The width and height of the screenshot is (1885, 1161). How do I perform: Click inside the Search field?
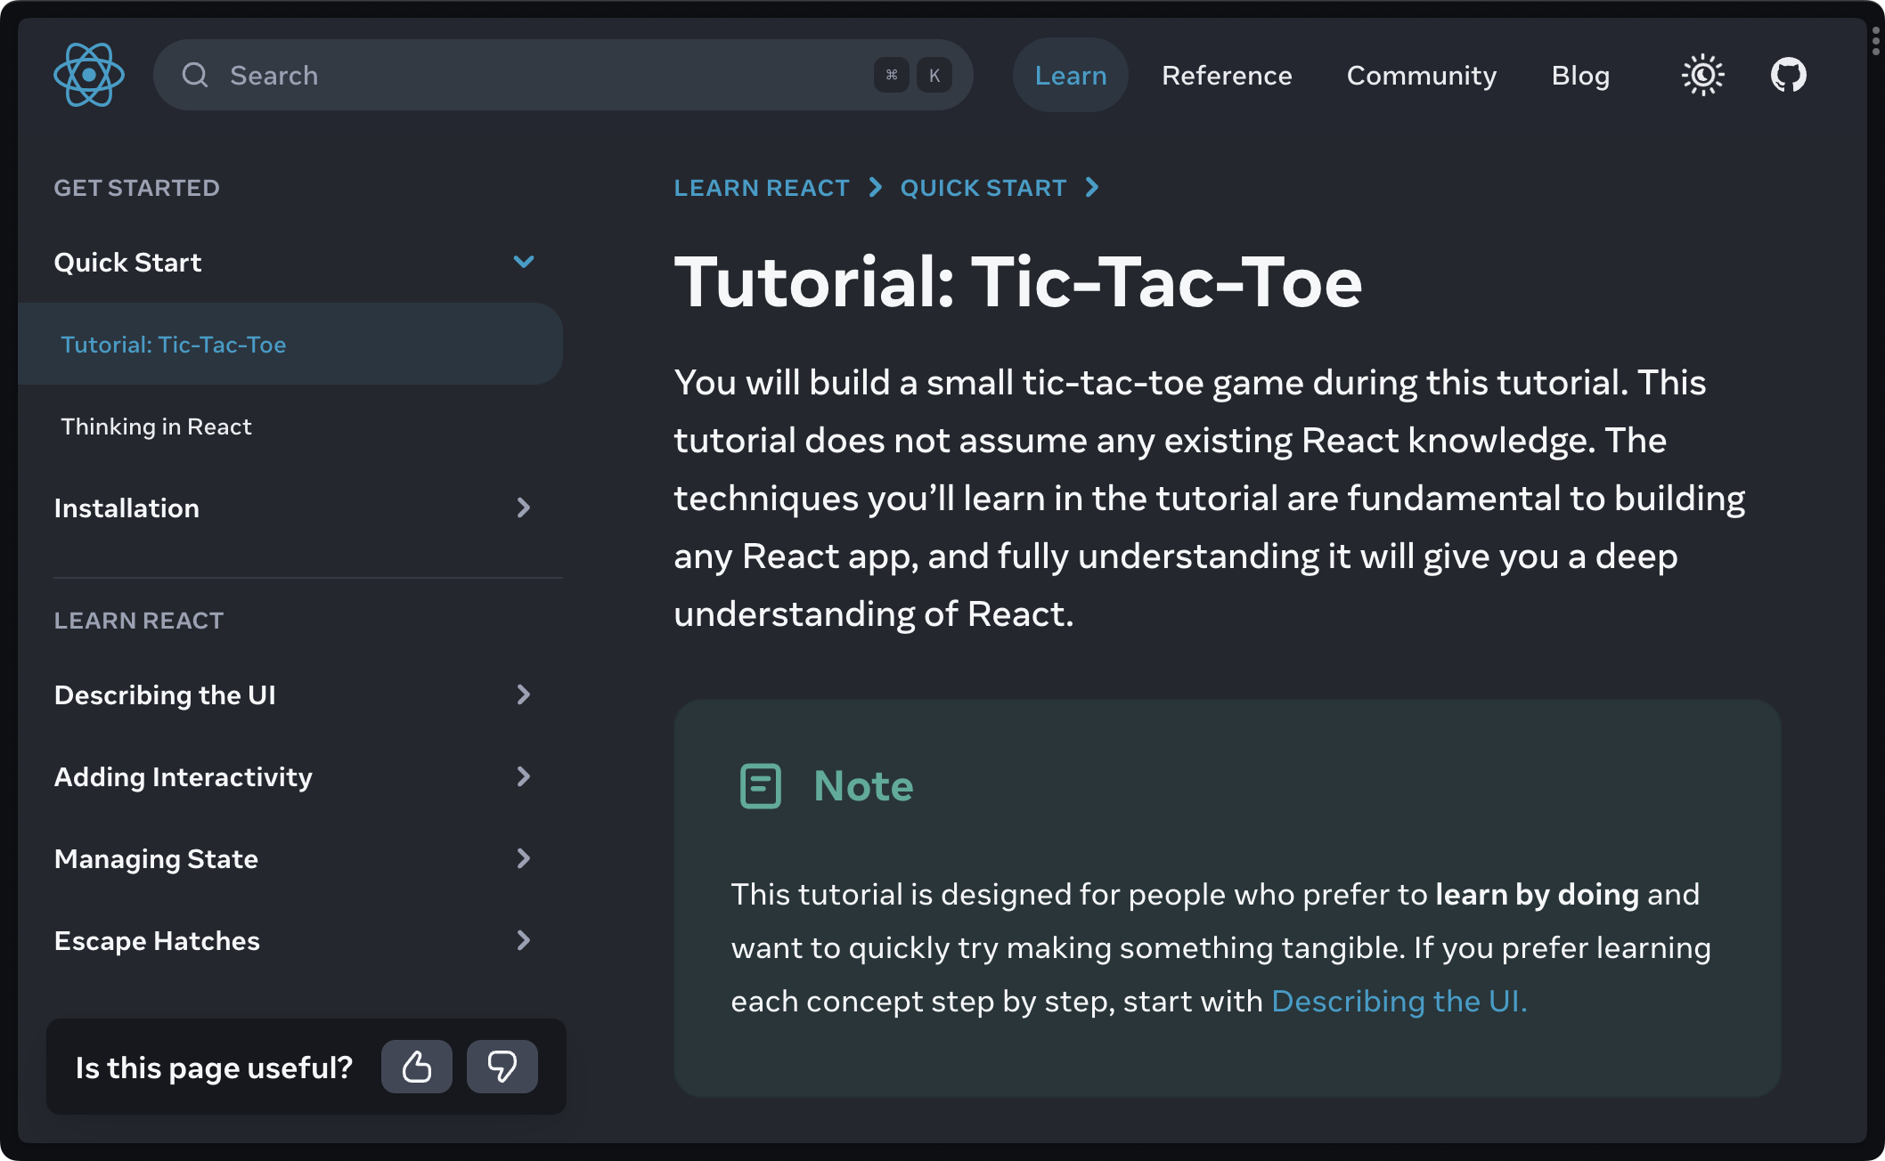point(445,75)
